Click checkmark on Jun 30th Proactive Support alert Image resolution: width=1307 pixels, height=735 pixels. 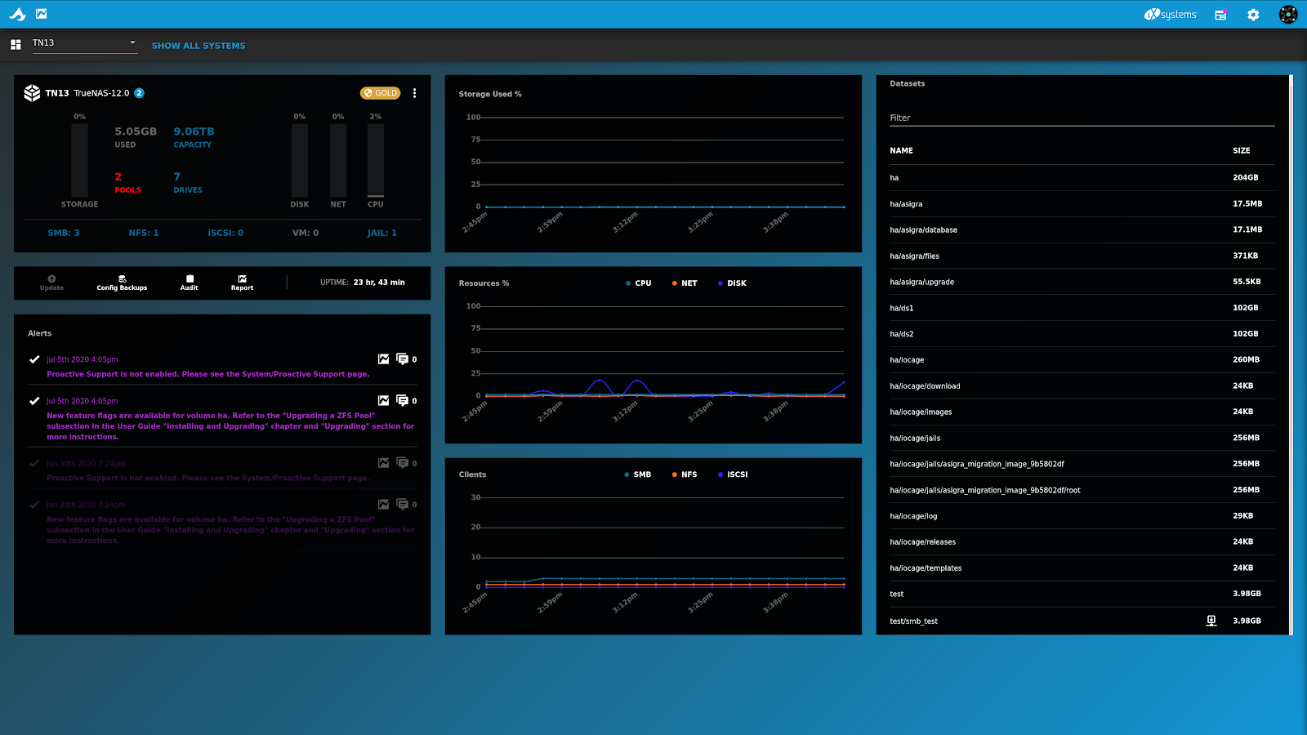[34, 463]
